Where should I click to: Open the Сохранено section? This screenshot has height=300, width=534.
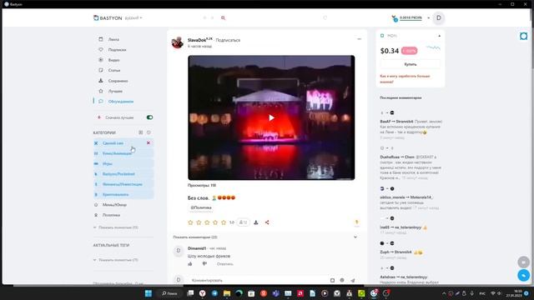pos(118,81)
